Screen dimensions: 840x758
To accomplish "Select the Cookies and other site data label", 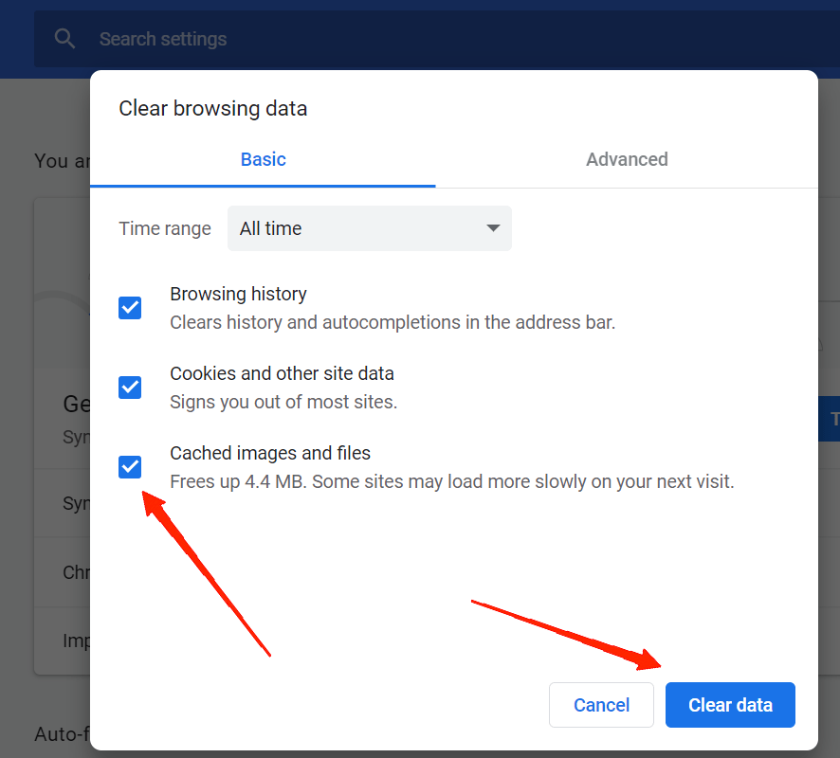I will click(x=282, y=373).
